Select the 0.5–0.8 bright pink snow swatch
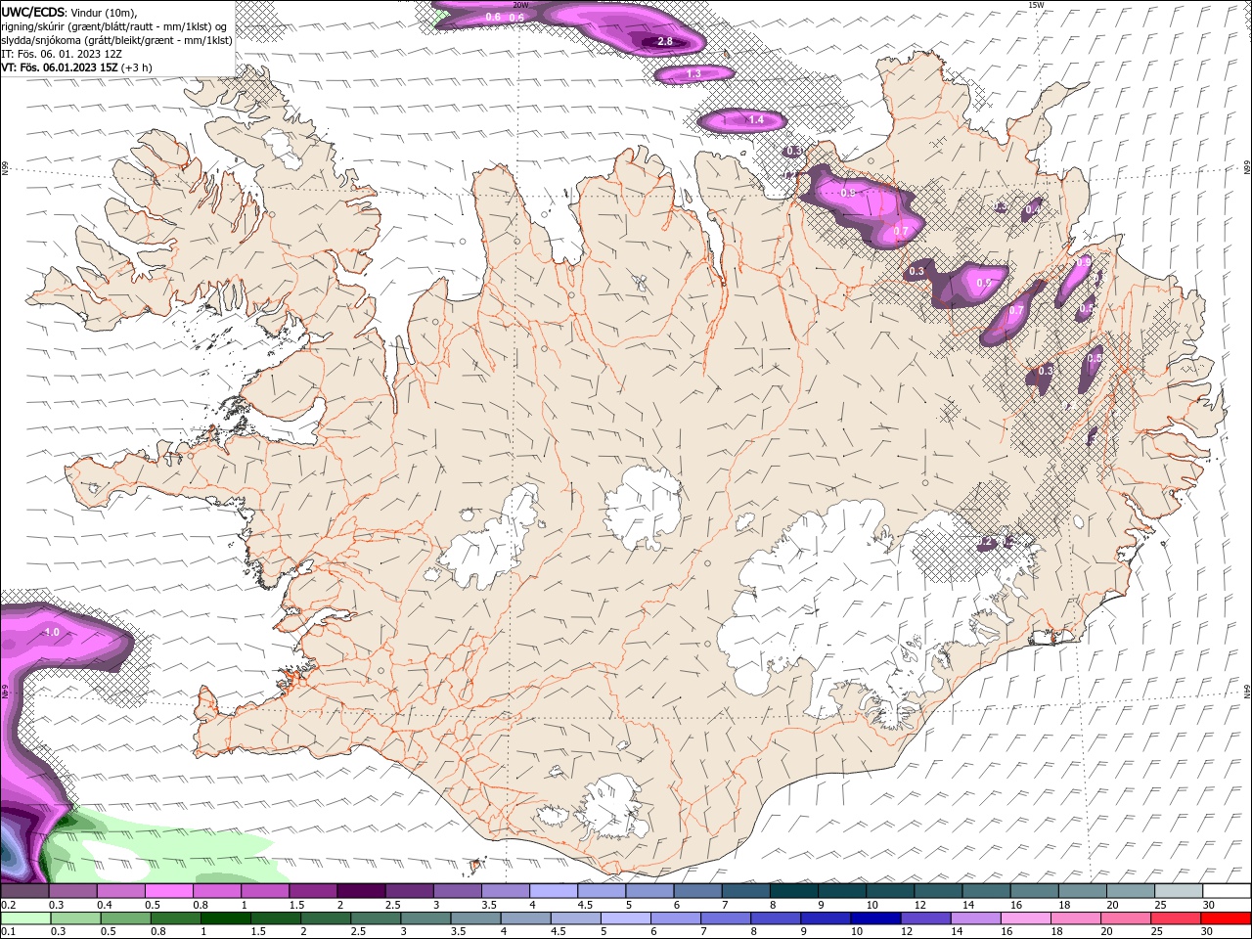Image resolution: width=1252 pixels, height=939 pixels. 168,891
